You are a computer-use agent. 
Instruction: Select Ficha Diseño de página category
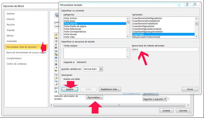coord(95,26)
